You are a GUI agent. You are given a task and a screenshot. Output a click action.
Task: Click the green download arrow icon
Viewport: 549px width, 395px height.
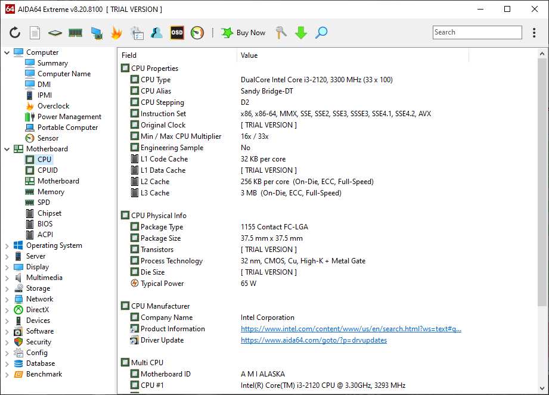pos(301,33)
